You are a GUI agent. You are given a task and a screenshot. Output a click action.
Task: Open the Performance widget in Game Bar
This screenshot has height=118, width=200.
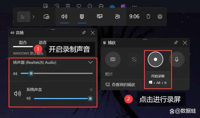[x=100, y=16]
